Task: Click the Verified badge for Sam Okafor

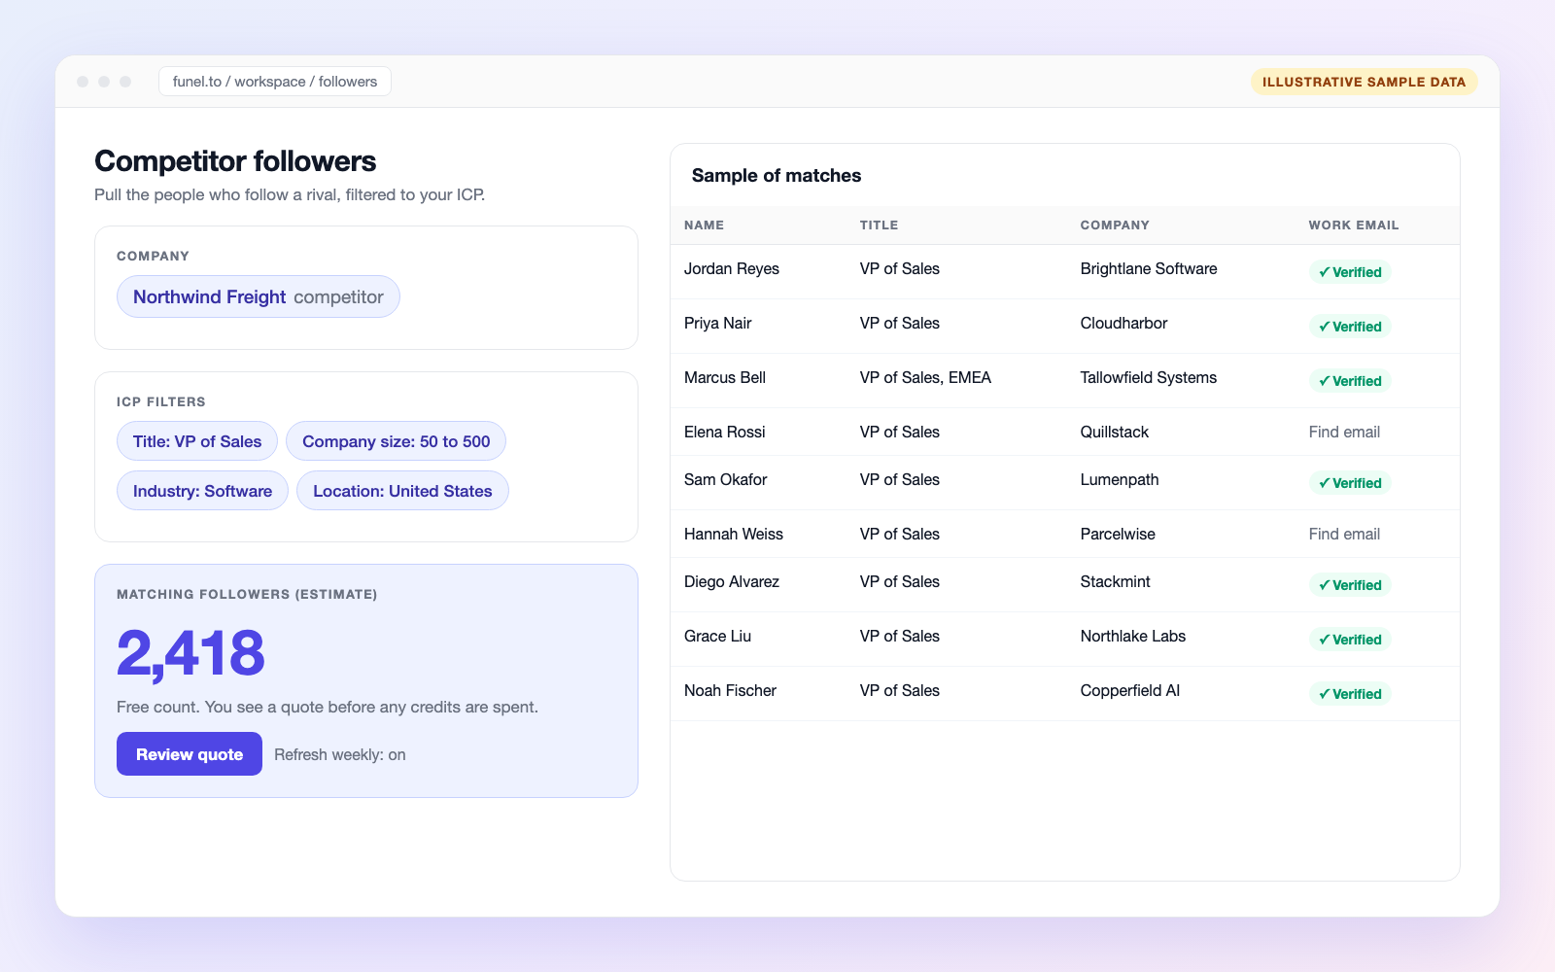Action: click(x=1350, y=483)
